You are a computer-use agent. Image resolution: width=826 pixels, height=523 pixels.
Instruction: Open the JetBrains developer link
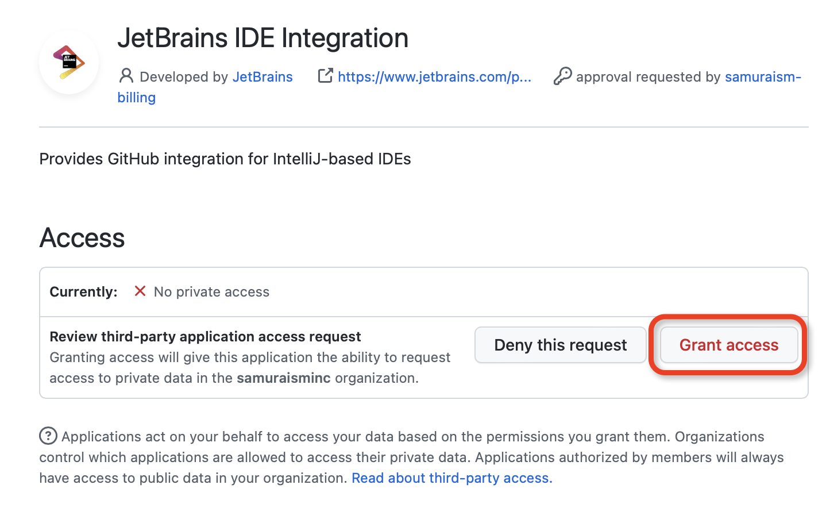pyautogui.click(x=263, y=77)
